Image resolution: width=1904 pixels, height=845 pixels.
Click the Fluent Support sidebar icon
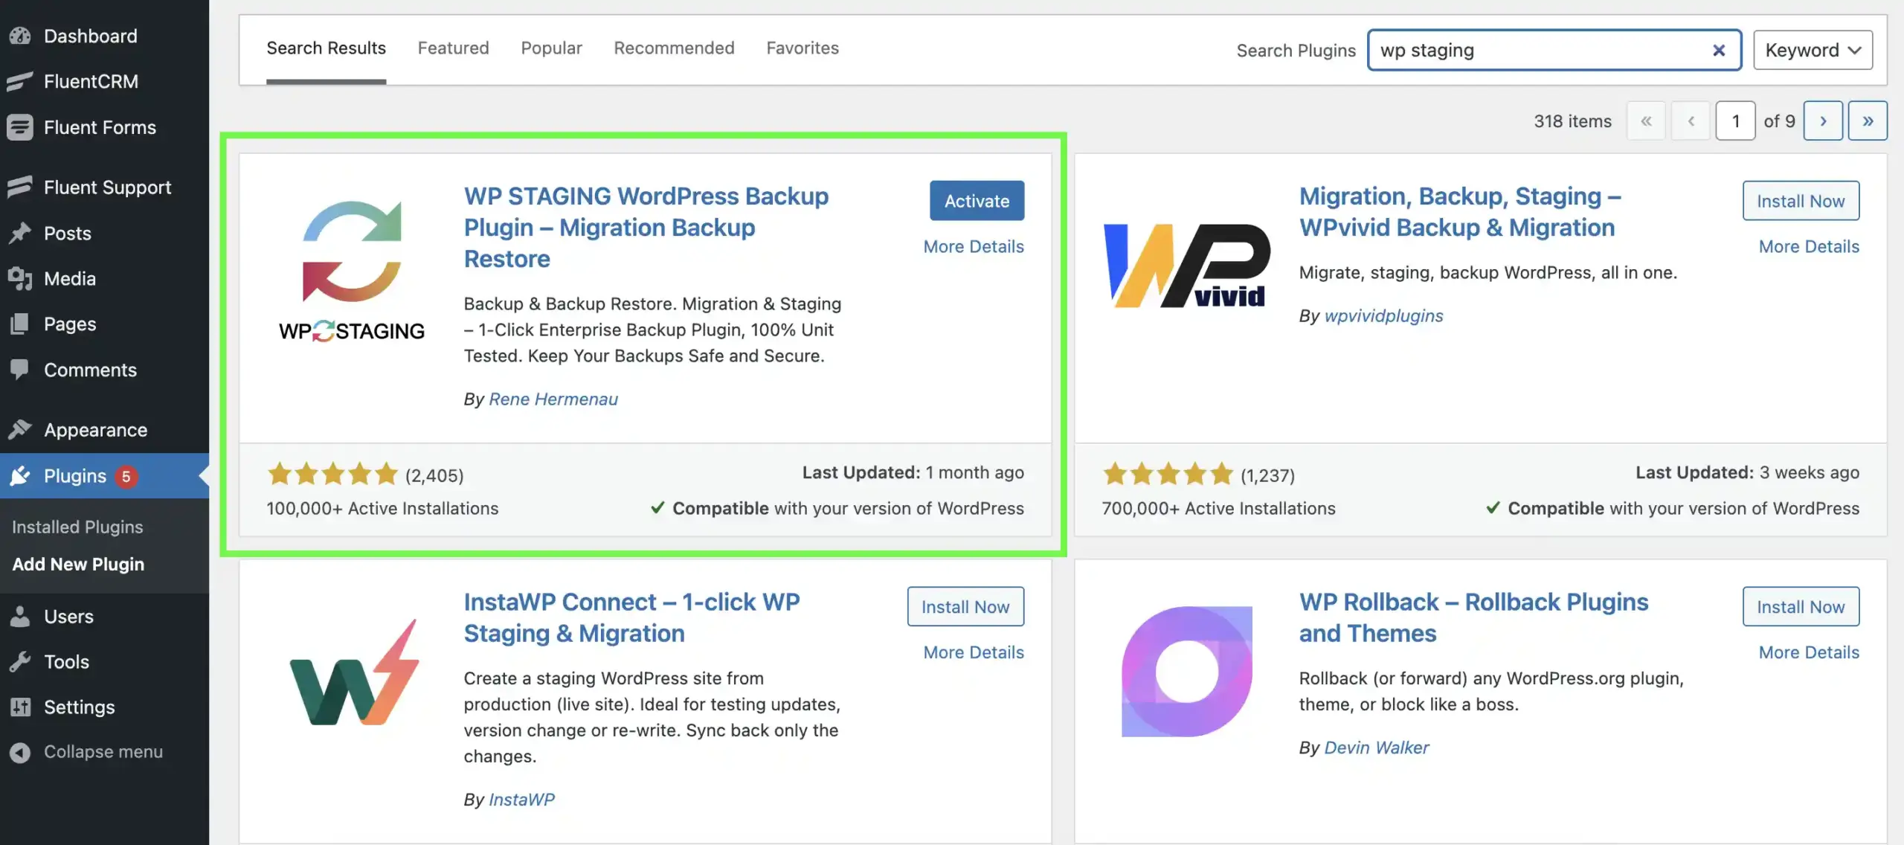click(x=20, y=187)
